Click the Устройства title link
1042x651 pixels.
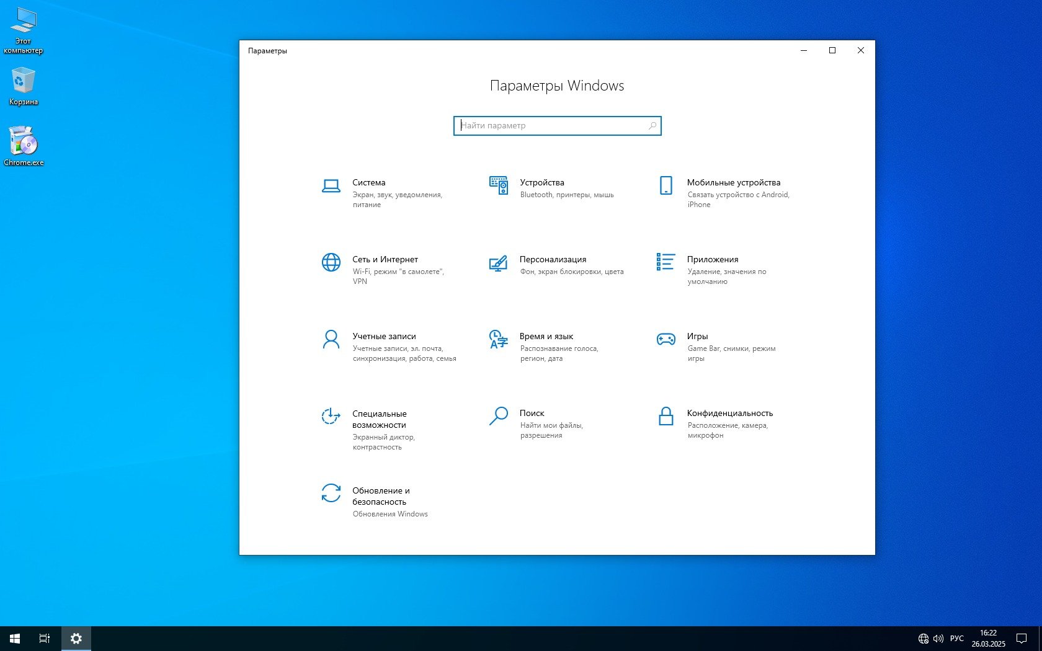click(x=542, y=182)
